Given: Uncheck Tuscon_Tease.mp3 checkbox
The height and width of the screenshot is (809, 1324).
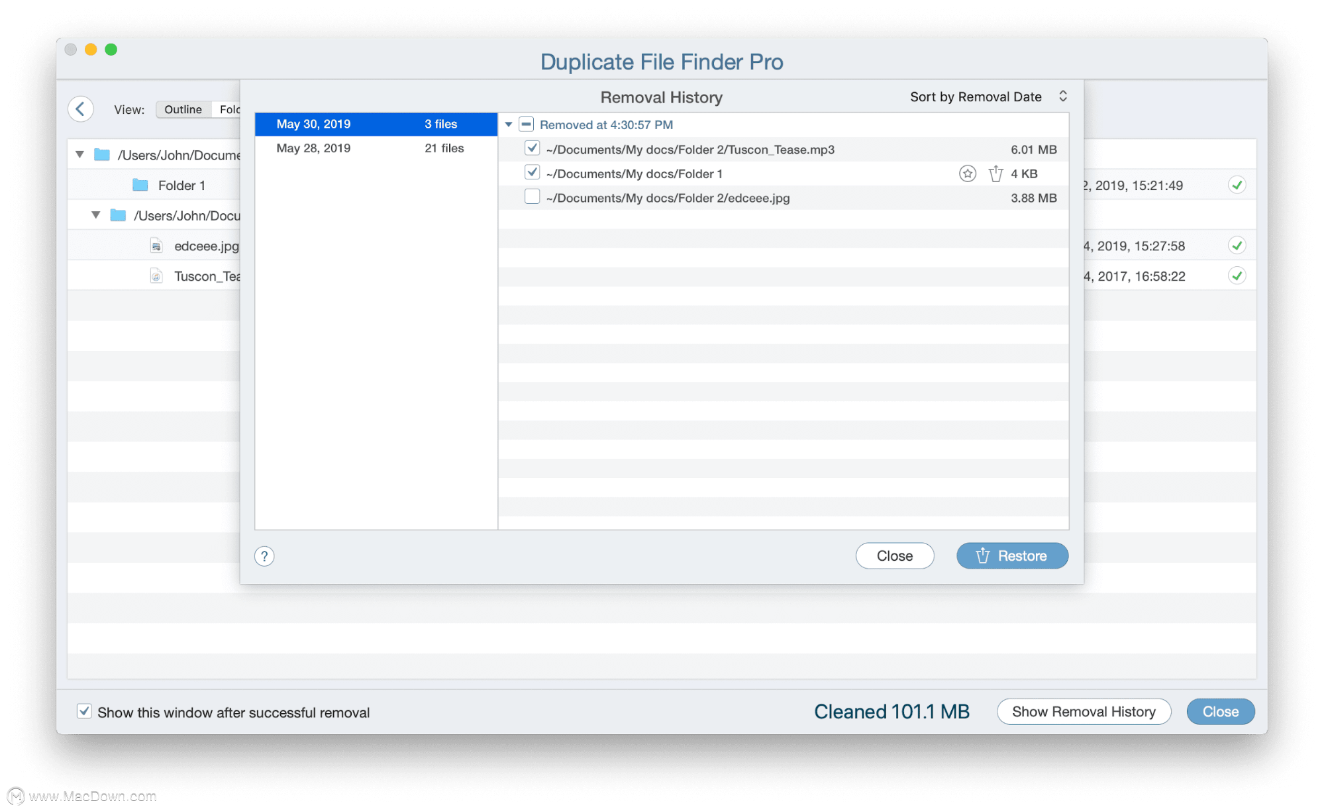Looking at the screenshot, I should (532, 148).
